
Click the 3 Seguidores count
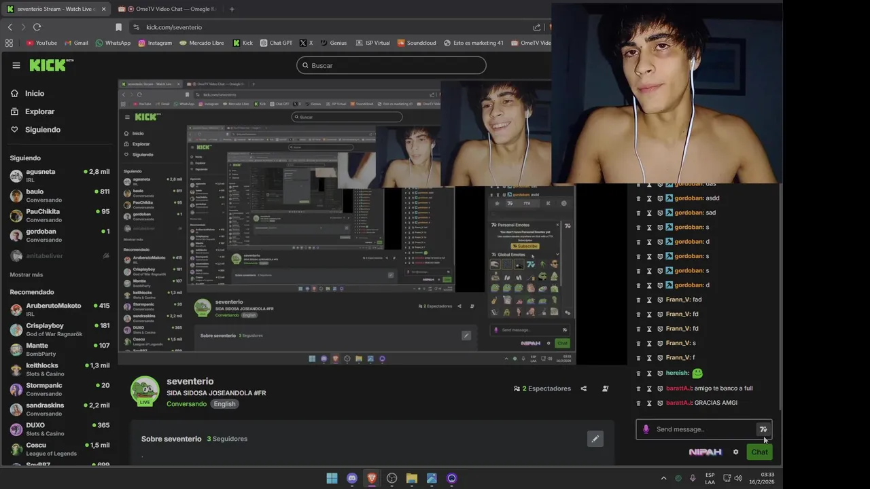point(227,439)
